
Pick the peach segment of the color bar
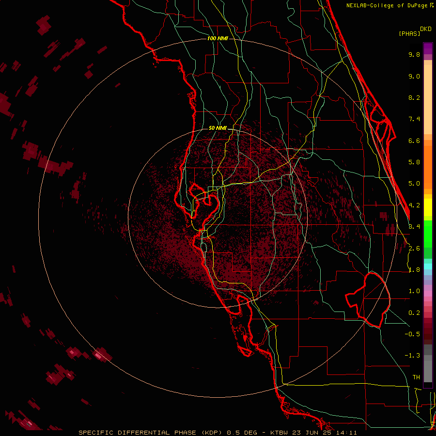click(428, 99)
